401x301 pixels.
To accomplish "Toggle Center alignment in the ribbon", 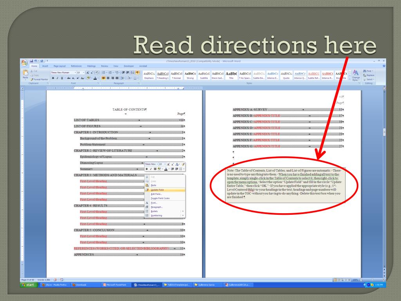I will click(108, 78).
